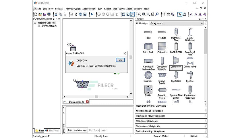The height and width of the screenshot is (138, 240).
Task: Create a new file from toolbar
Action: click(x=36, y=14)
